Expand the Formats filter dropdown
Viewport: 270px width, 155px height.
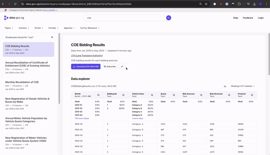tap(53, 28)
